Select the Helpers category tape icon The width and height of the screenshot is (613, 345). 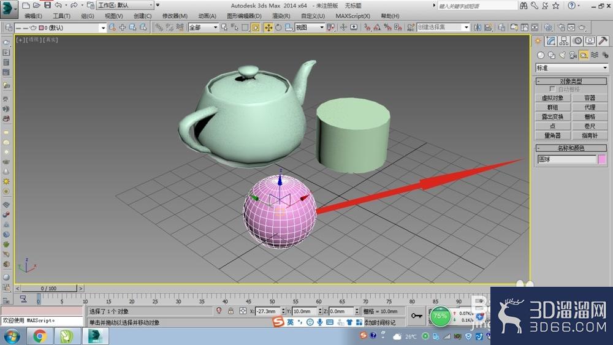[584, 55]
